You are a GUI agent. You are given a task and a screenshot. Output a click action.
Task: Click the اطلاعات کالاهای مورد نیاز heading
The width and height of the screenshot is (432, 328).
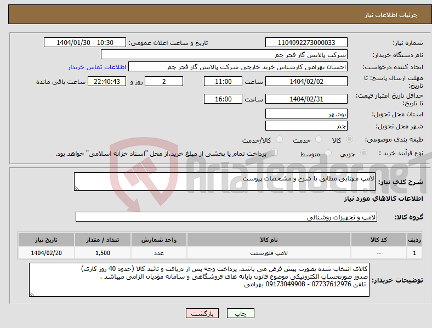[x=383, y=199]
